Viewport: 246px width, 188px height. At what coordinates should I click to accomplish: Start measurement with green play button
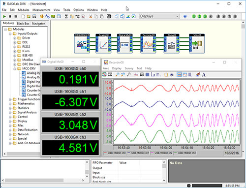click(4, 16)
